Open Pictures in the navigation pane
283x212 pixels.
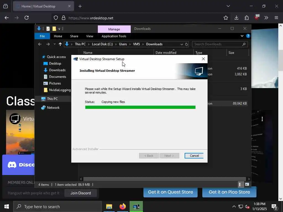[52, 83]
